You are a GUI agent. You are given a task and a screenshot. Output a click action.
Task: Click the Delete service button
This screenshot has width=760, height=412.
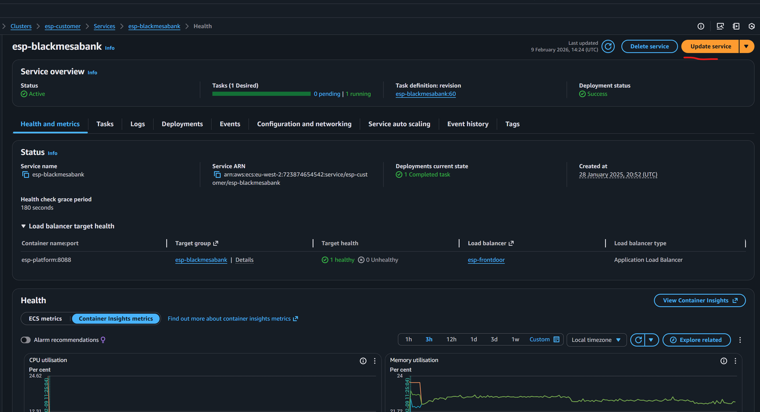[650, 46]
